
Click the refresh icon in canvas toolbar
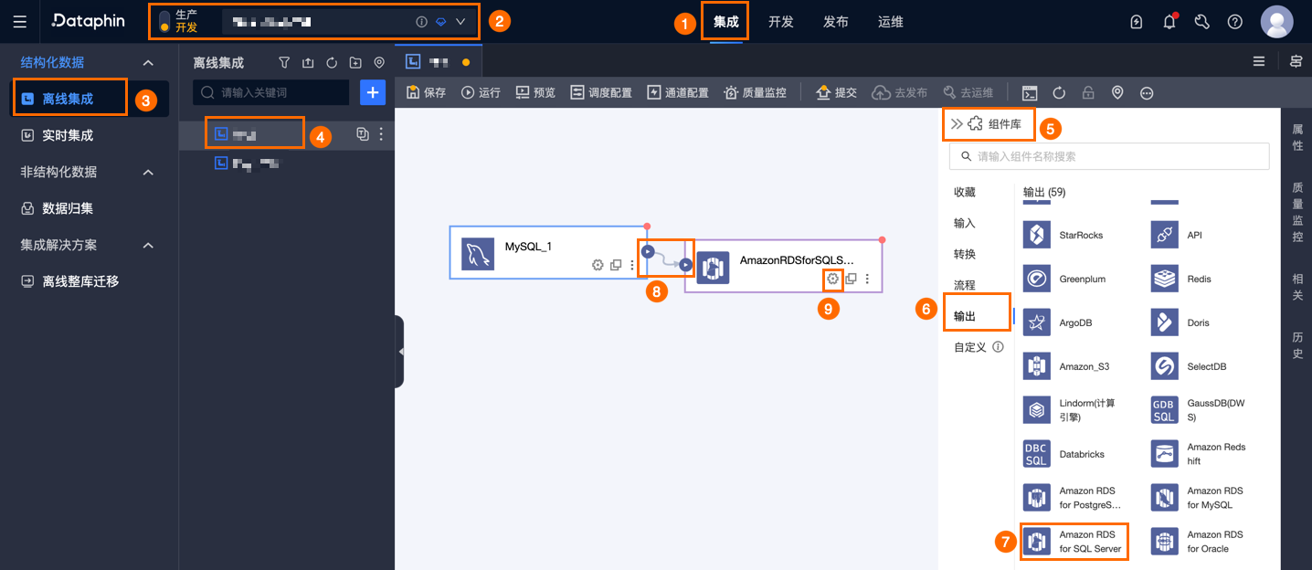[x=1059, y=92]
